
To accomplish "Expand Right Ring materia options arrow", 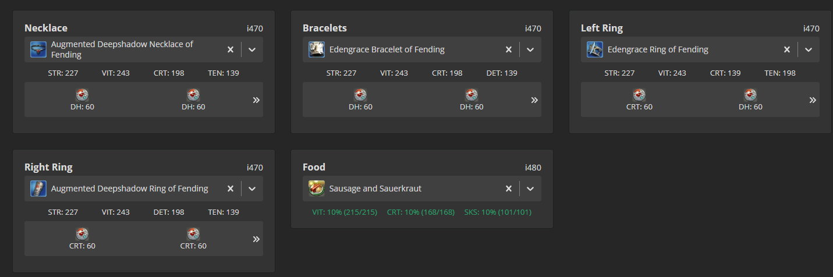I will click(256, 239).
